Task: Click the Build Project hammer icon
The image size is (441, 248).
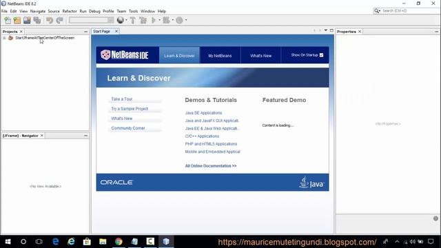Action: coord(133,20)
